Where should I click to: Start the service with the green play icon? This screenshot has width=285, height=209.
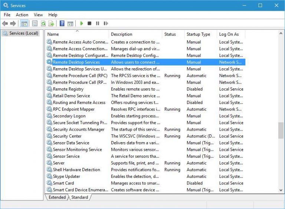click(81, 23)
